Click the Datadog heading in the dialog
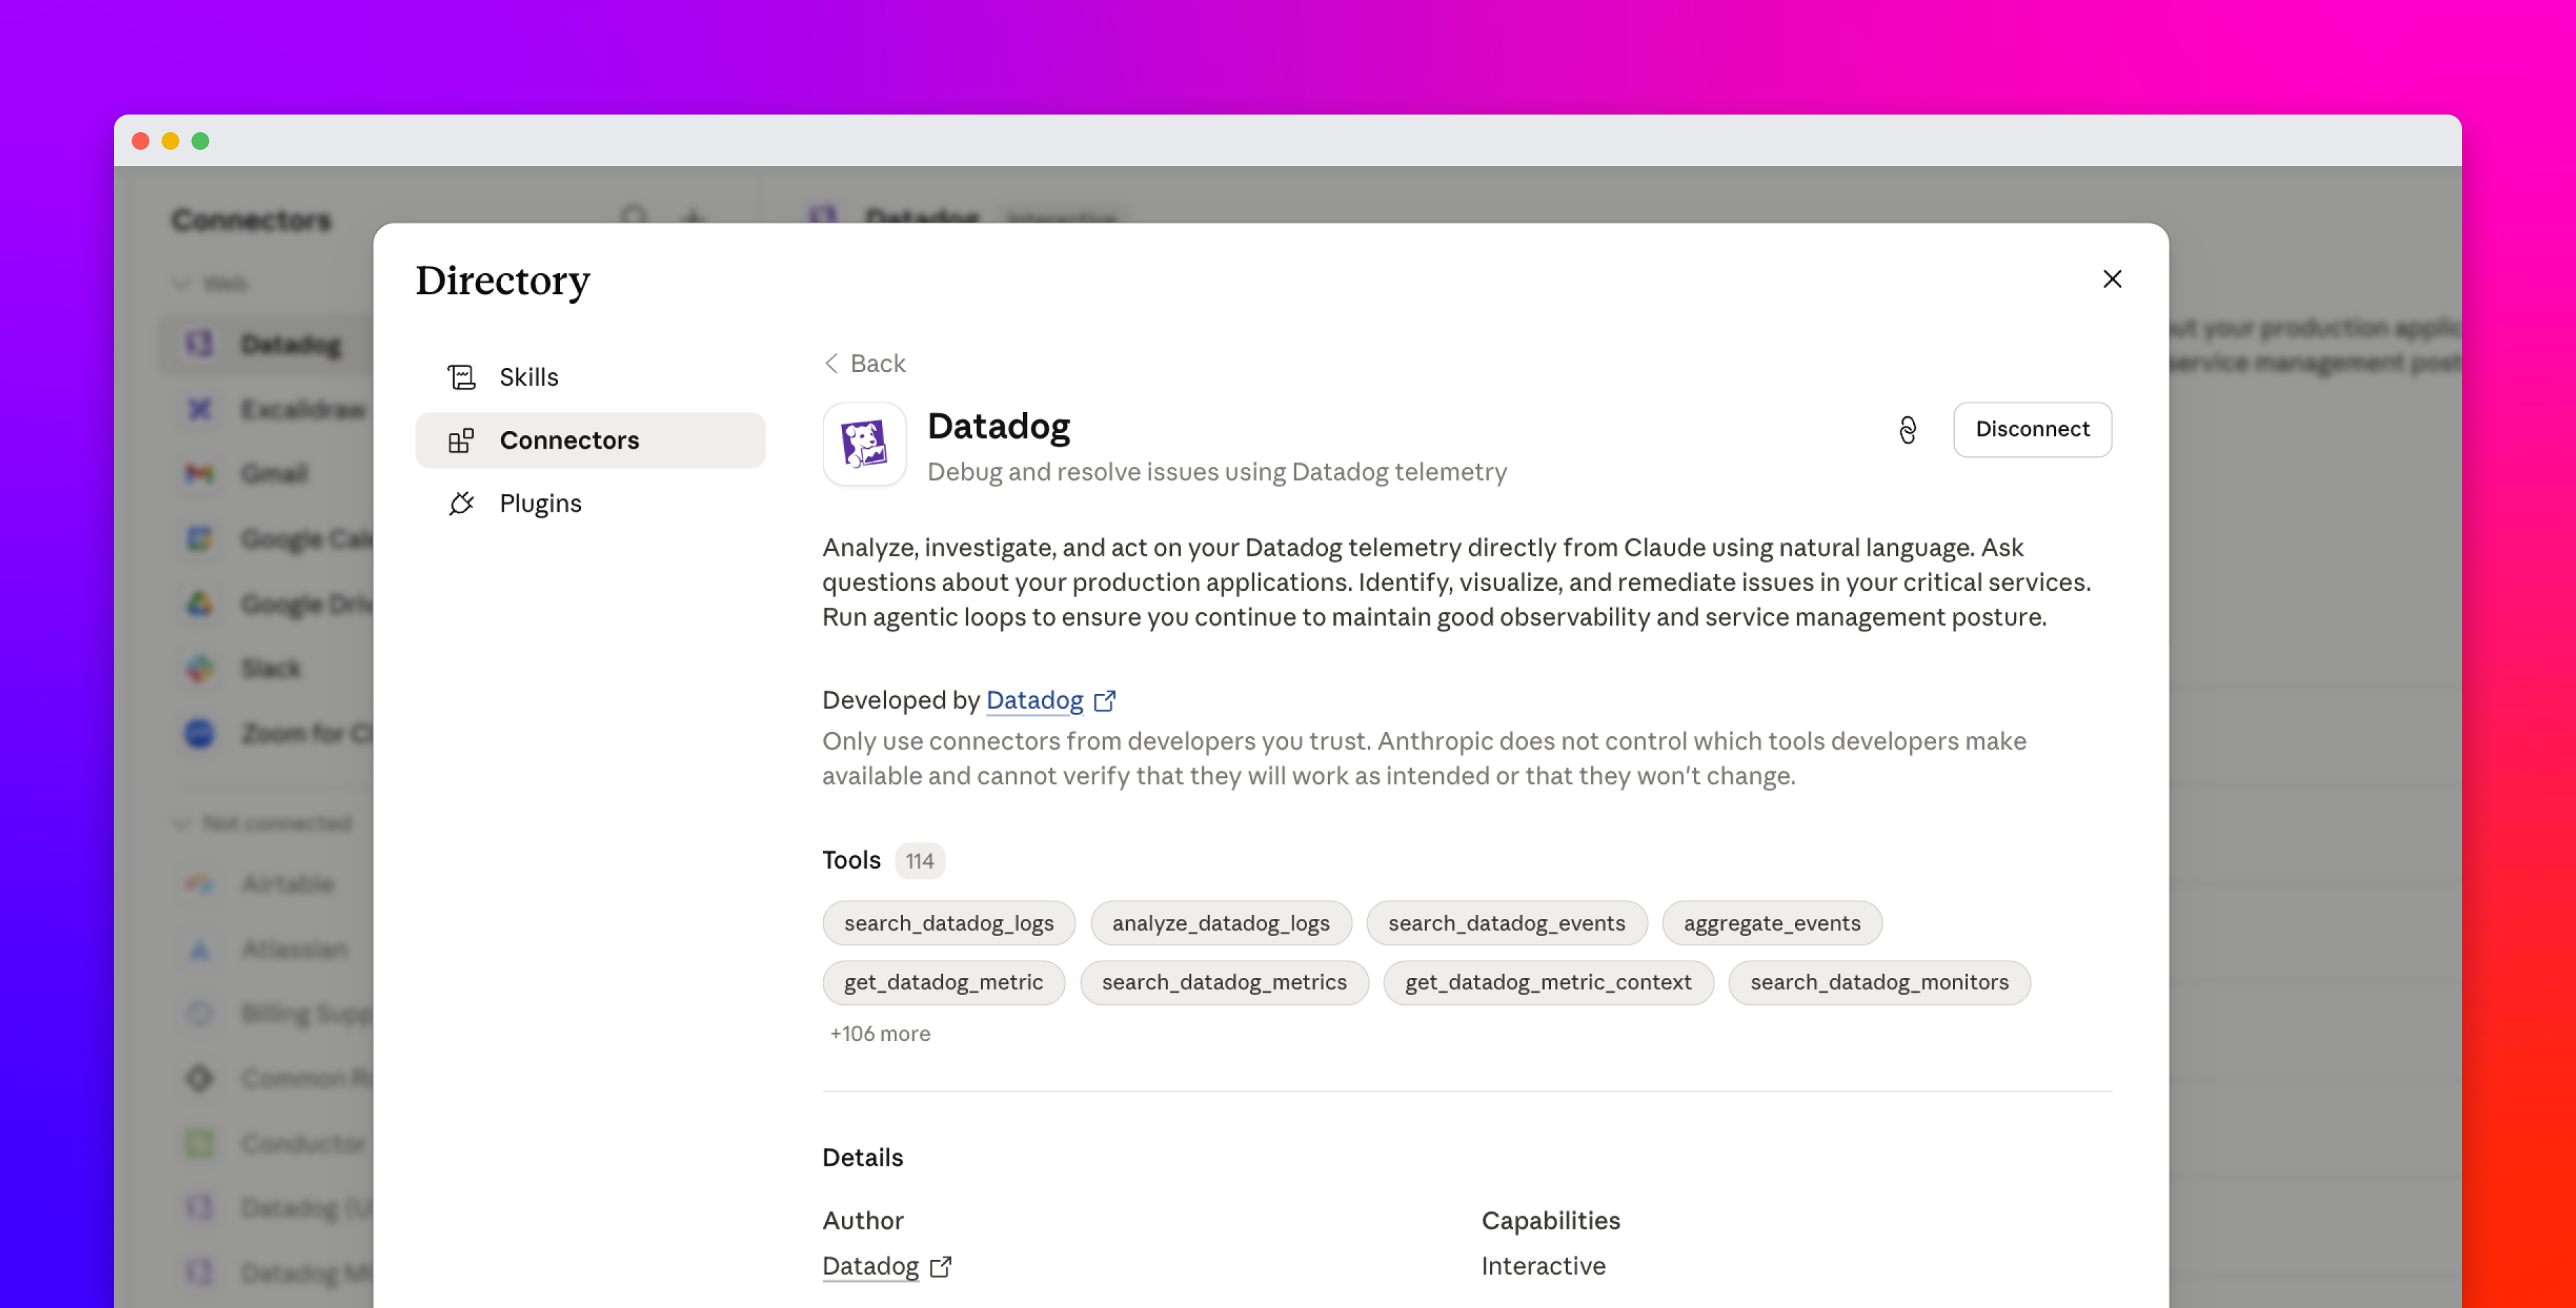2576x1308 pixels. coord(998,426)
